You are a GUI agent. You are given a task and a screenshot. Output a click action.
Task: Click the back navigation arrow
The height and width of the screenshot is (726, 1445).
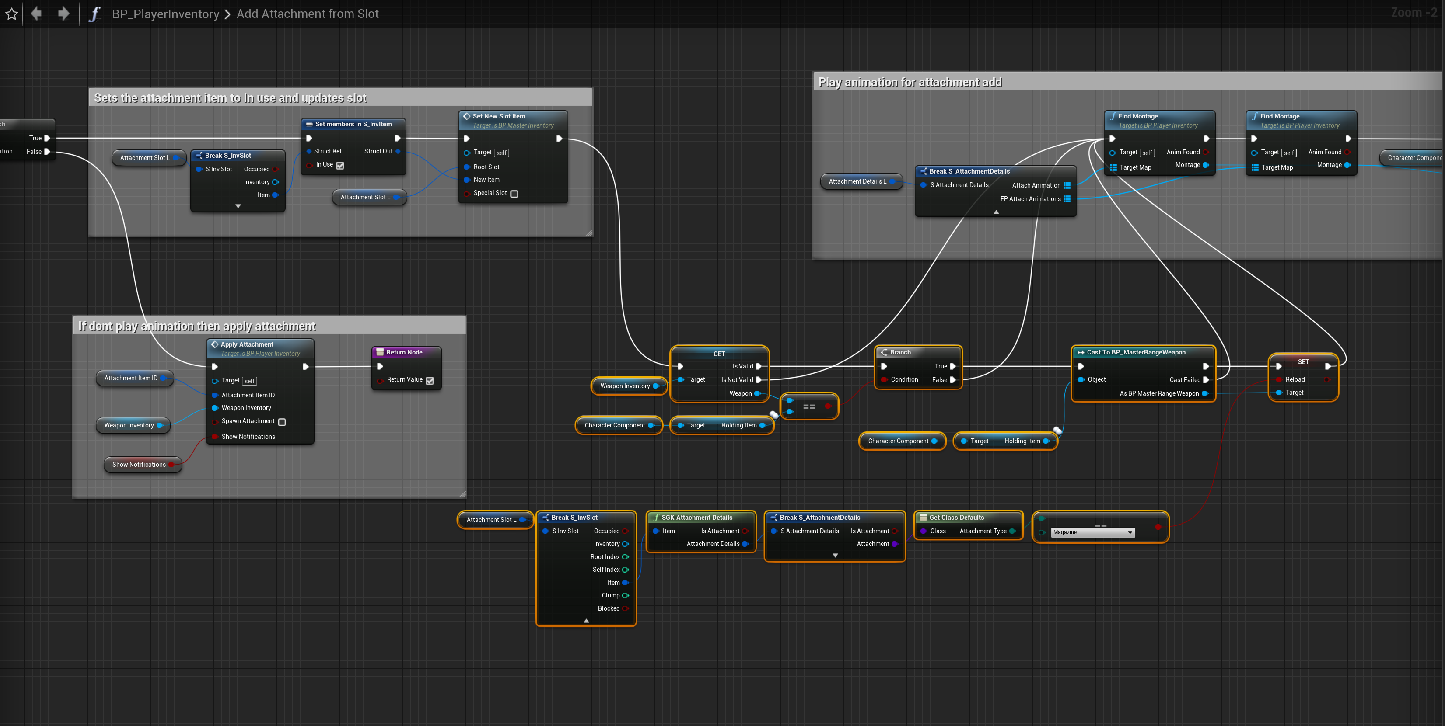[x=36, y=14]
